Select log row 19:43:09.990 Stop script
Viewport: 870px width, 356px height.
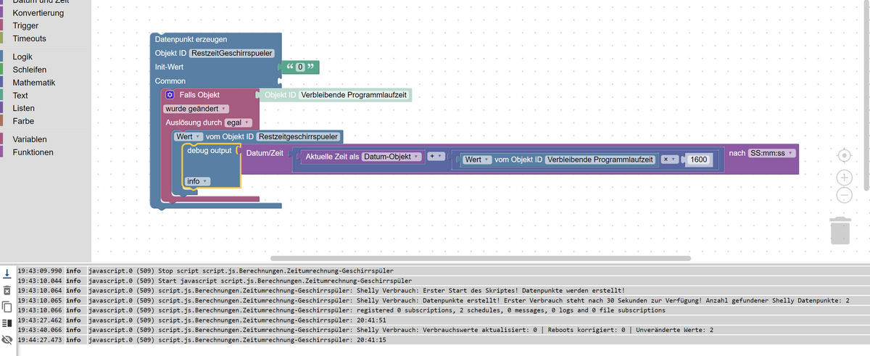(442, 270)
